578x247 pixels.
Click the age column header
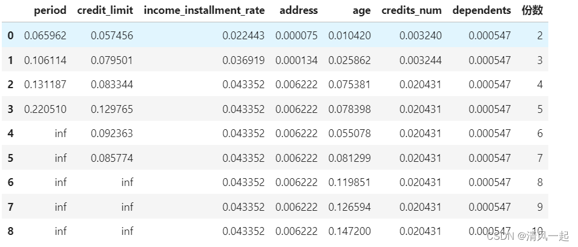click(x=361, y=11)
